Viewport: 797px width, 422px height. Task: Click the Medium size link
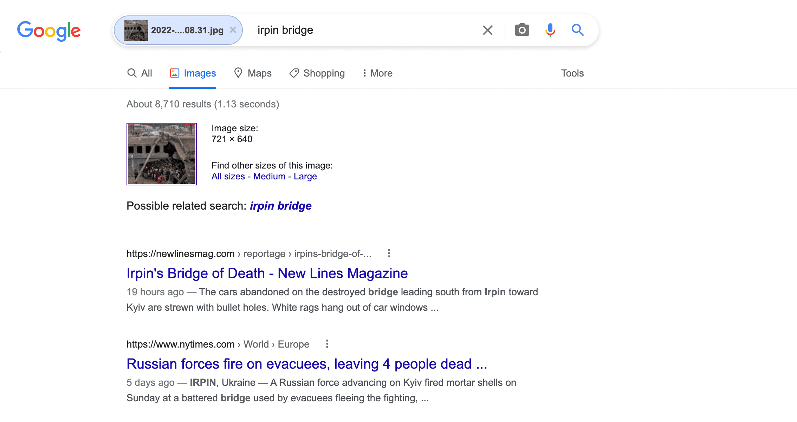(269, 176)
